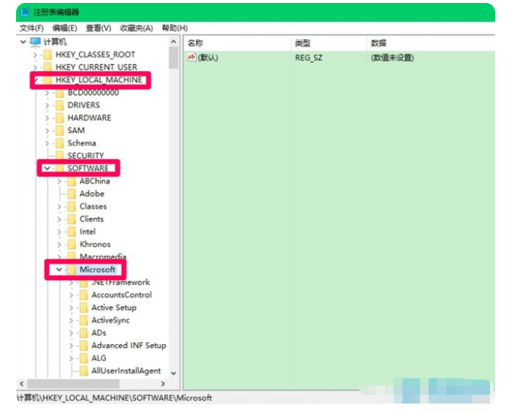Viewport: 509px width, 413px height.
Task: Select the (默认) value entry
Action: point(207,58)
